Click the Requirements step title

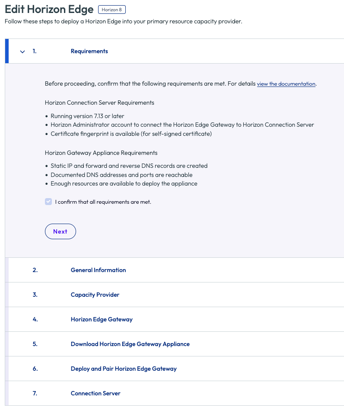[x=89, y=51]
